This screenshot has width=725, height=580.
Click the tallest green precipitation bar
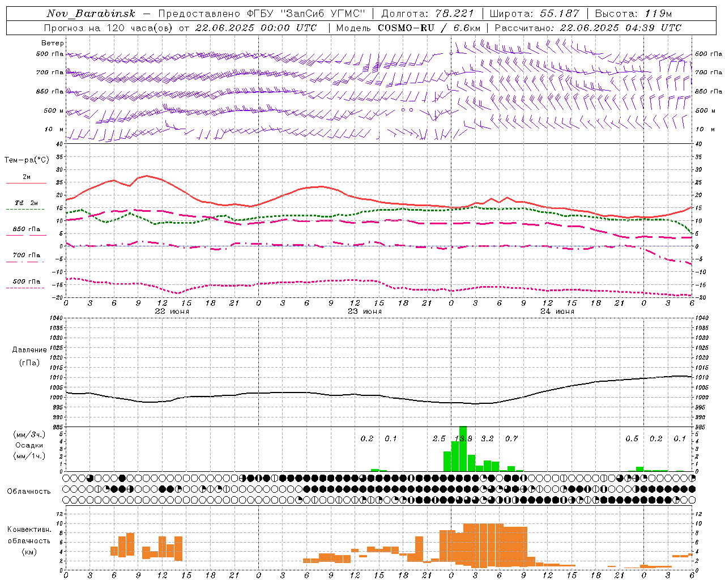pos(463,449)
